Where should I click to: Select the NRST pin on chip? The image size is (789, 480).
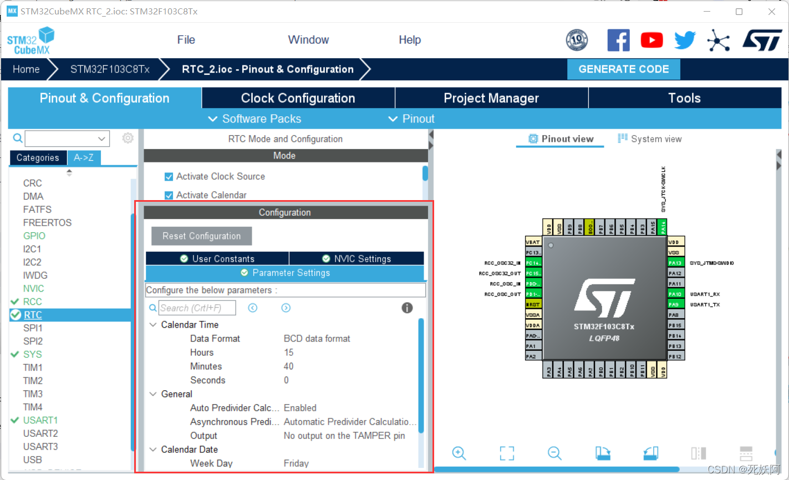click(533, 304)
